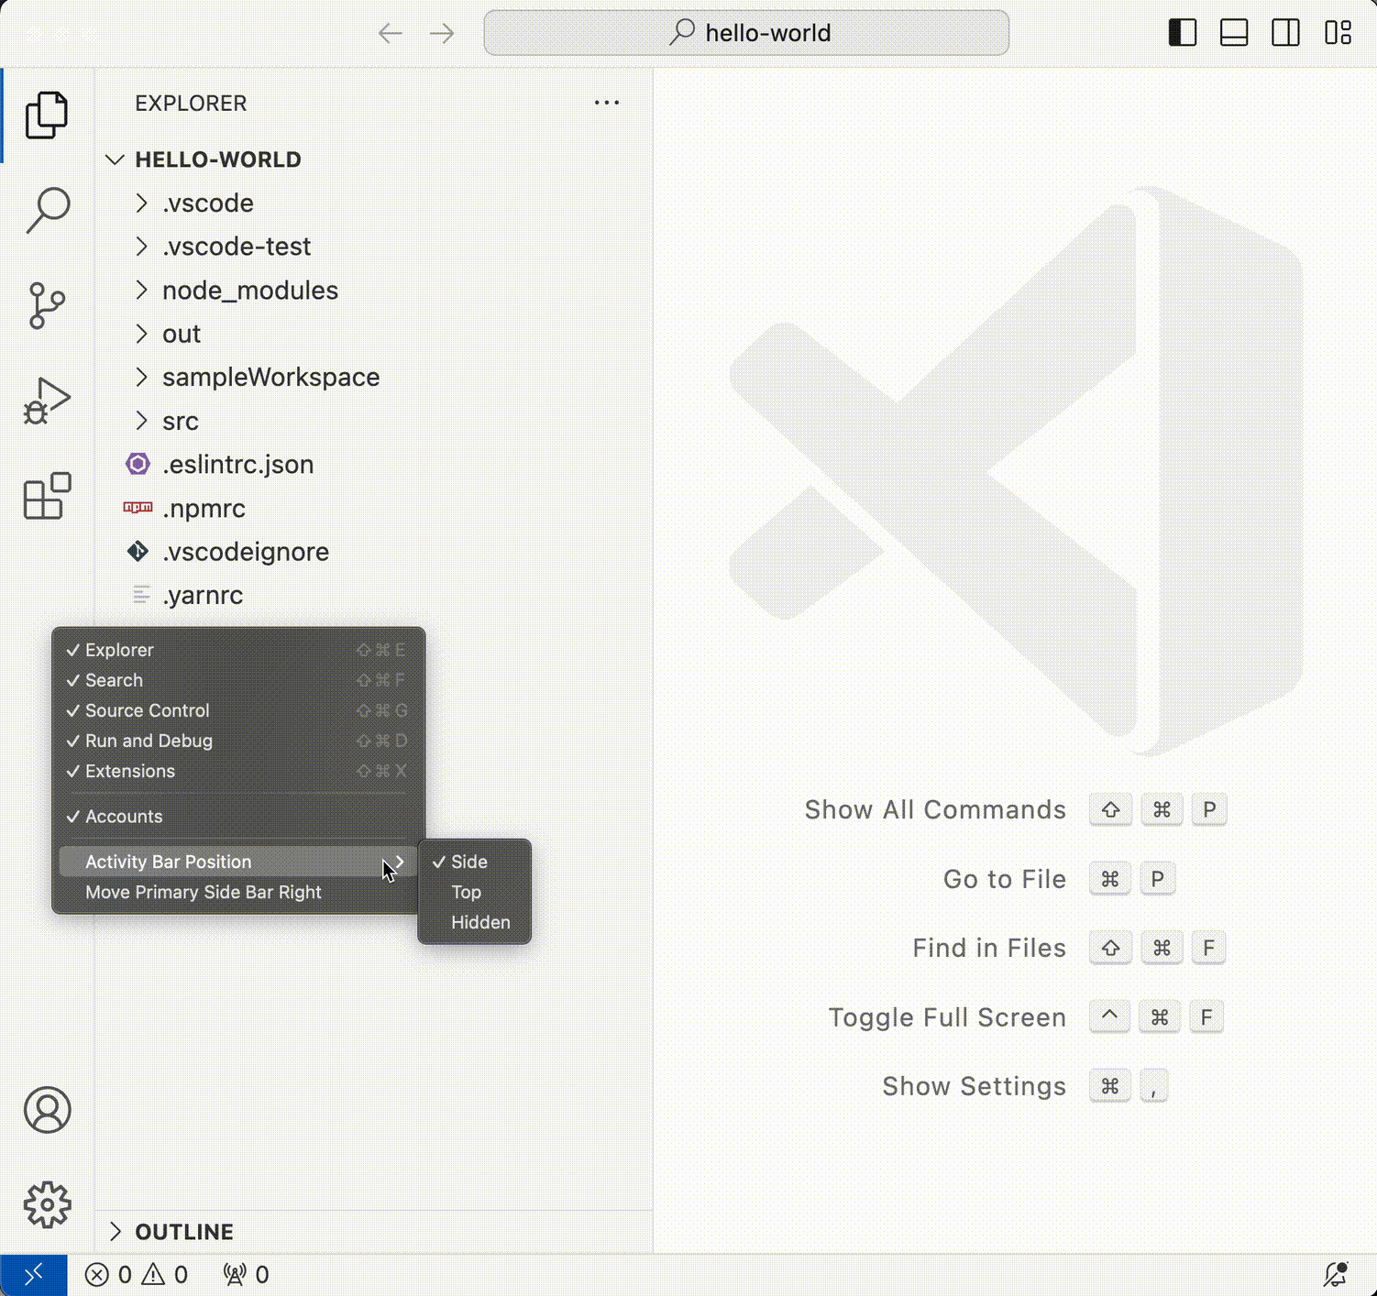Open Explorer more actions with the ellipsis
1377x1296 pixels.
[607, 102]
